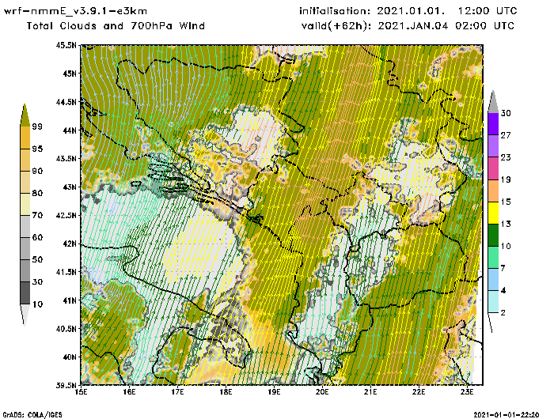The height and width of the screenshot is (419, 554).
Task: Click the '23E' longitude axis label
Action: tap(467, 392)
